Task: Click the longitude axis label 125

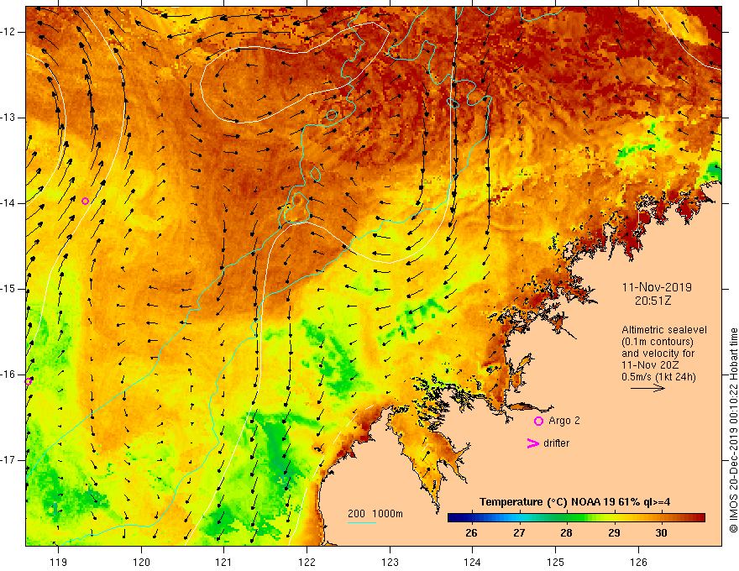Action: coord(556,562)
